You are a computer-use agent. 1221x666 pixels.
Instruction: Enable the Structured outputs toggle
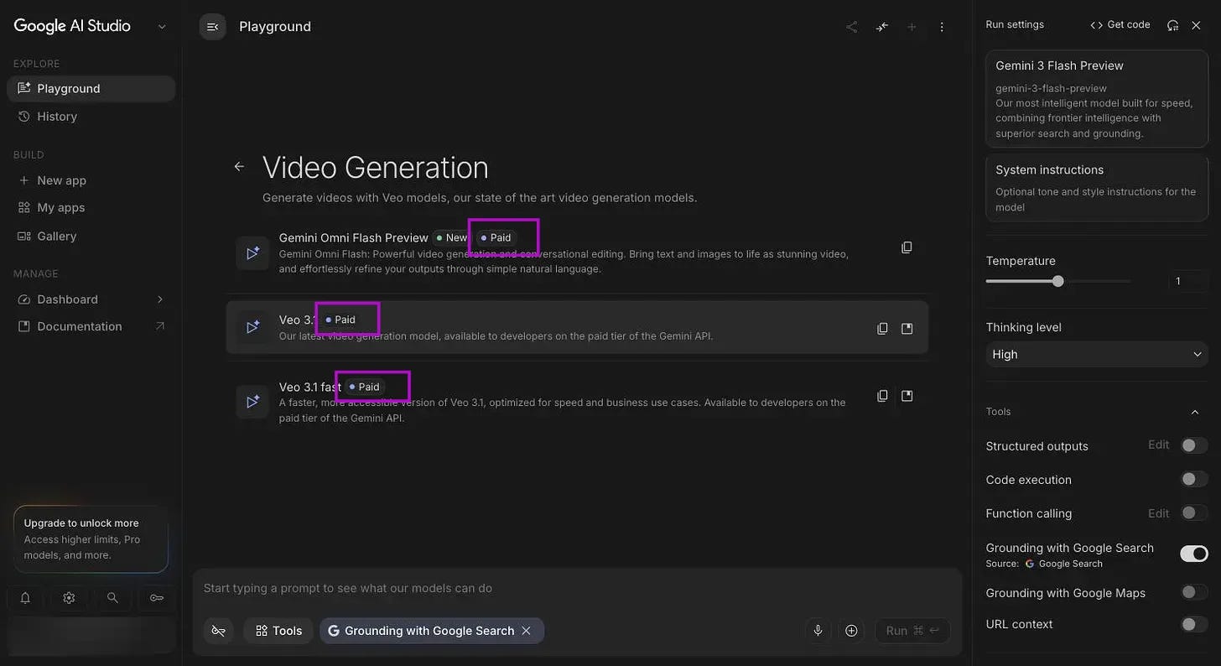pos(1194,445)
